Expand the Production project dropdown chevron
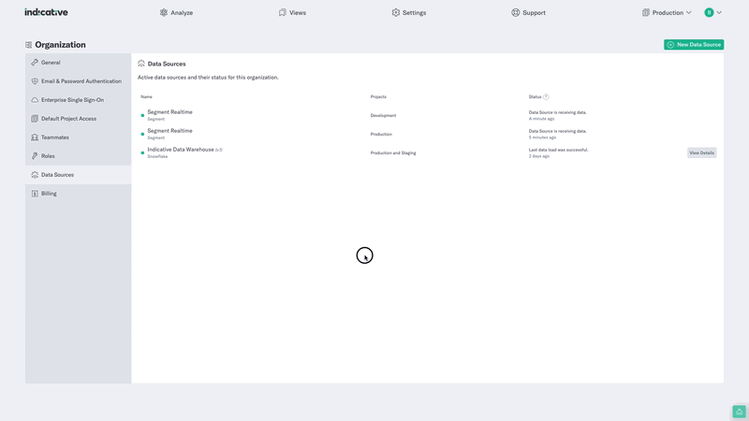 coord(689,13)
